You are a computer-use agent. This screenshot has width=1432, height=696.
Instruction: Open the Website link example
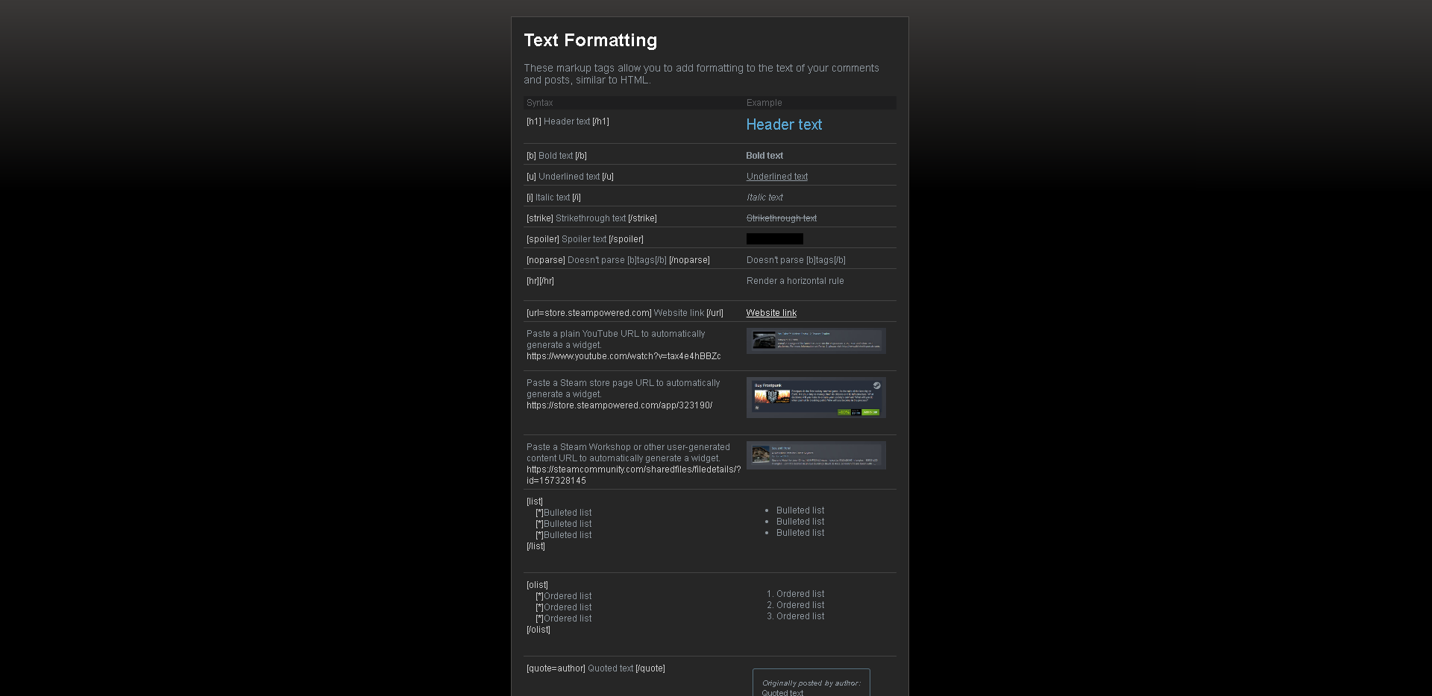click(x=771, y=312)
